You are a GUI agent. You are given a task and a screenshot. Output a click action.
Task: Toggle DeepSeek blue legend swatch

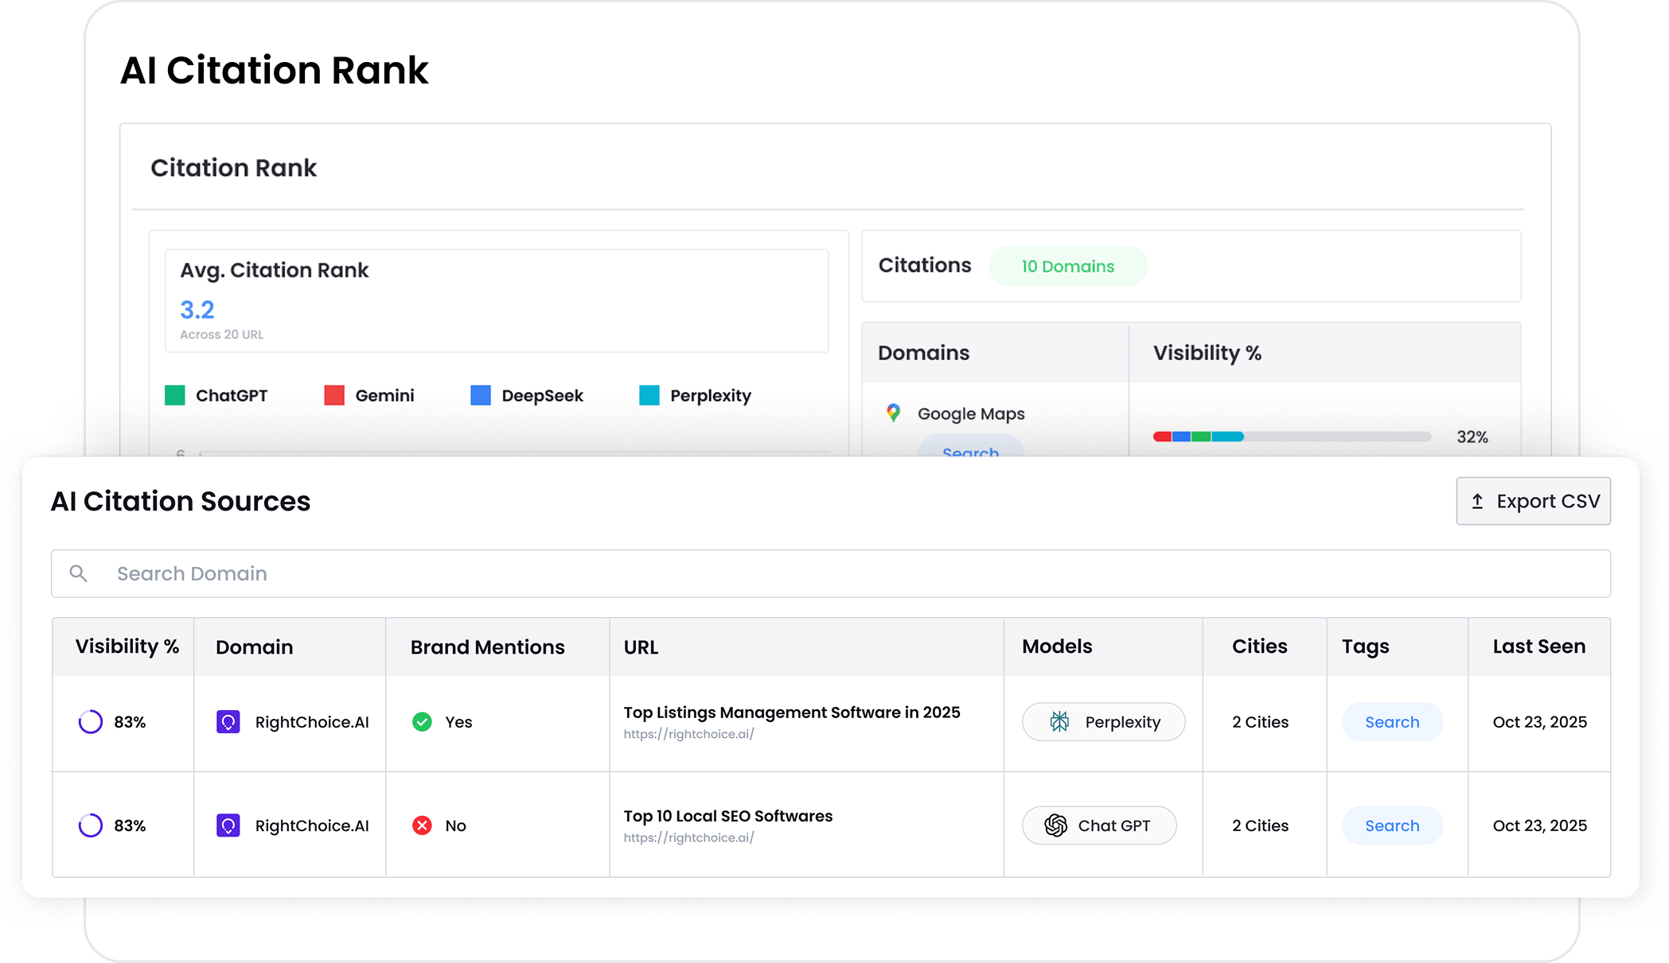point(481,395)
